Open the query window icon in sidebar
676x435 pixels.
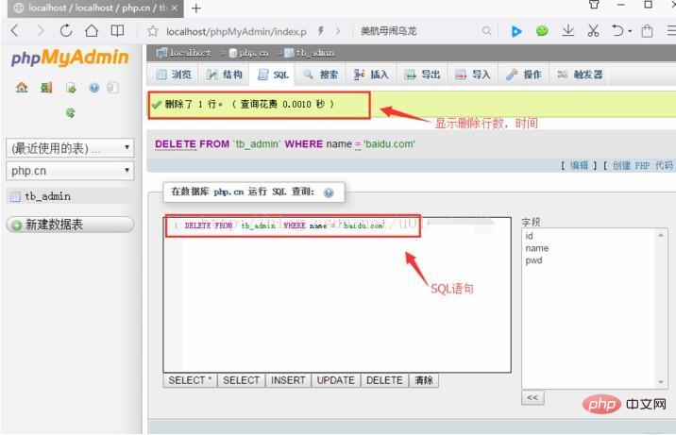pos(71,88)
